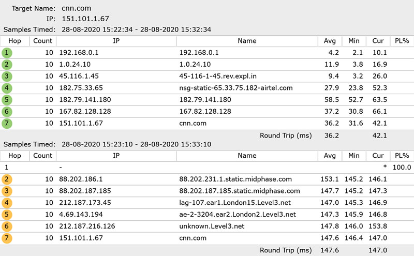Image resolution: width=414 pixels, height=256 pixels.
Task: Select the 45-116-1-45.rev.expl.in row name
Action: 218,76
